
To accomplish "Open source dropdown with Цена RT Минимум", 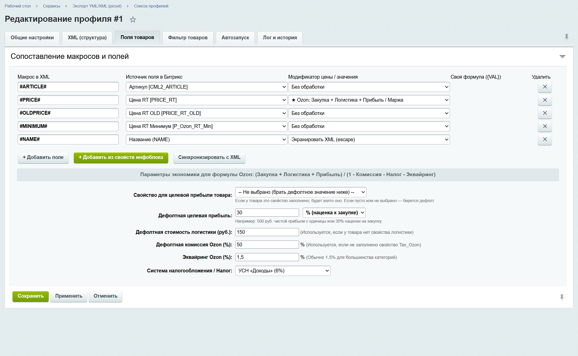I will click(206, 126).
